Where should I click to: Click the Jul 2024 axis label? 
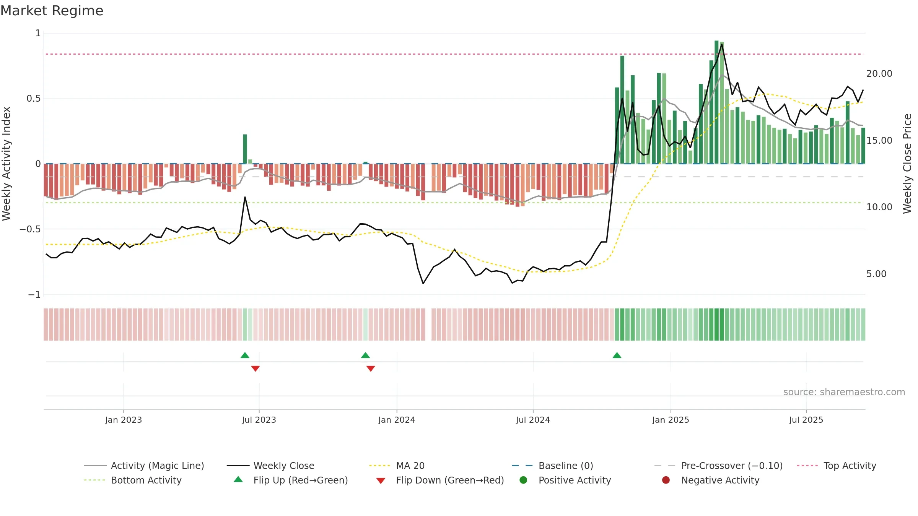coord(533,420)
